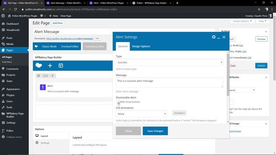Screen dimensions: 276x155
Task: Collapse the Page Attributes metabox arrow
Action: pyautogui.click(x=266, y=77)
